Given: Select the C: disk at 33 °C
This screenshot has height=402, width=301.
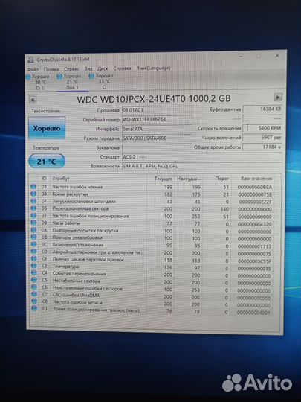Looking at the screenshot, I should point(103,82).
